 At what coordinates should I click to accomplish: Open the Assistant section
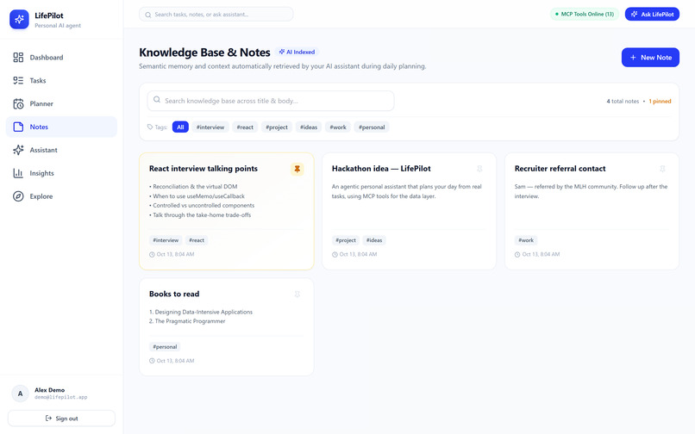(61, 150)
